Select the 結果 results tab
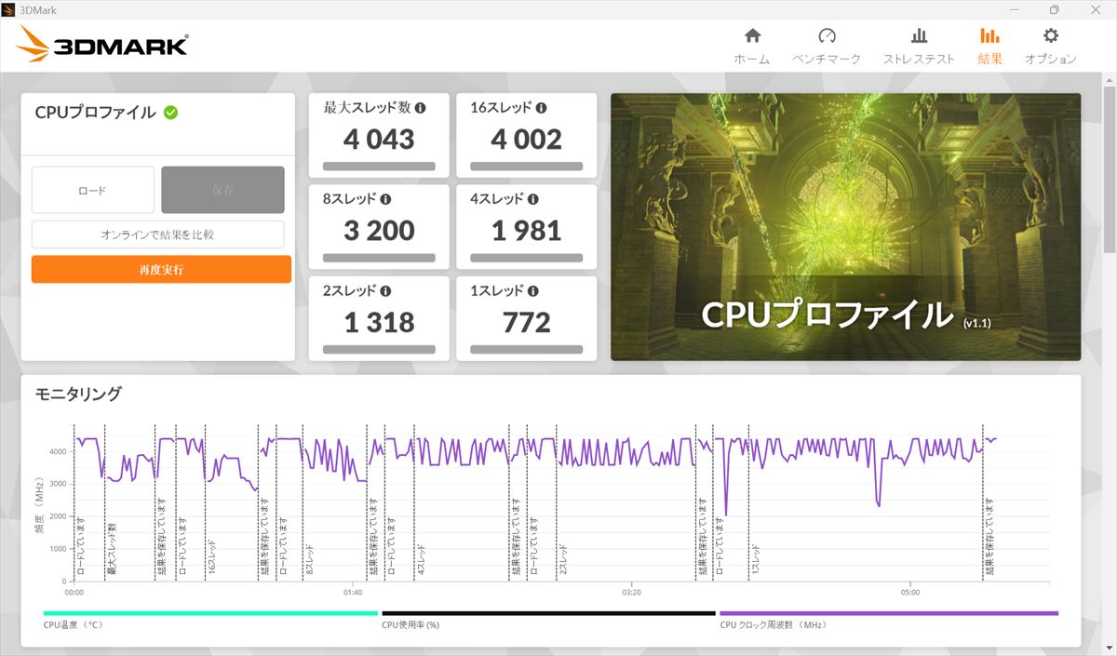The height and width of the screenshot is (656, 1117). 989,46
